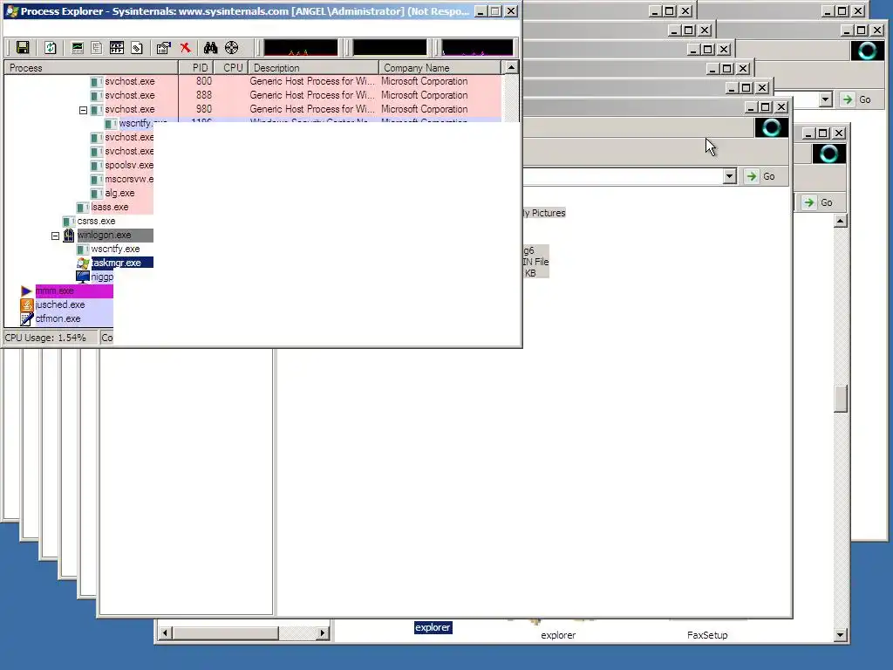Click the crosshair Find Window's Process icon
Viewport: 893px width, 670px height.
click(232, 48)
